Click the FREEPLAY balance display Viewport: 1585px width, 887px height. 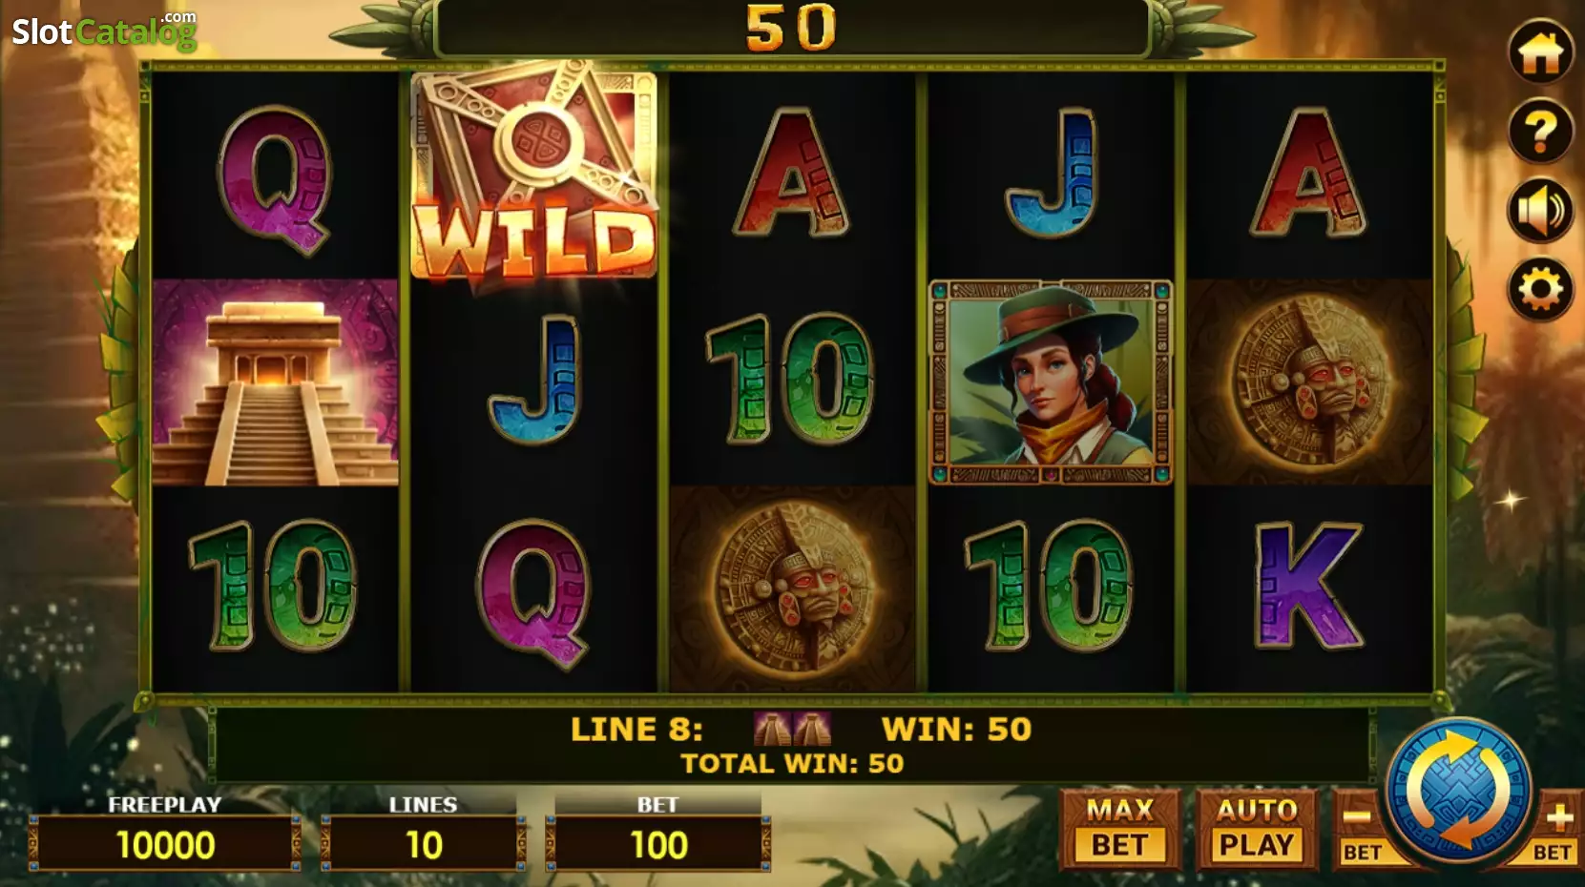(x=165, y=845)
